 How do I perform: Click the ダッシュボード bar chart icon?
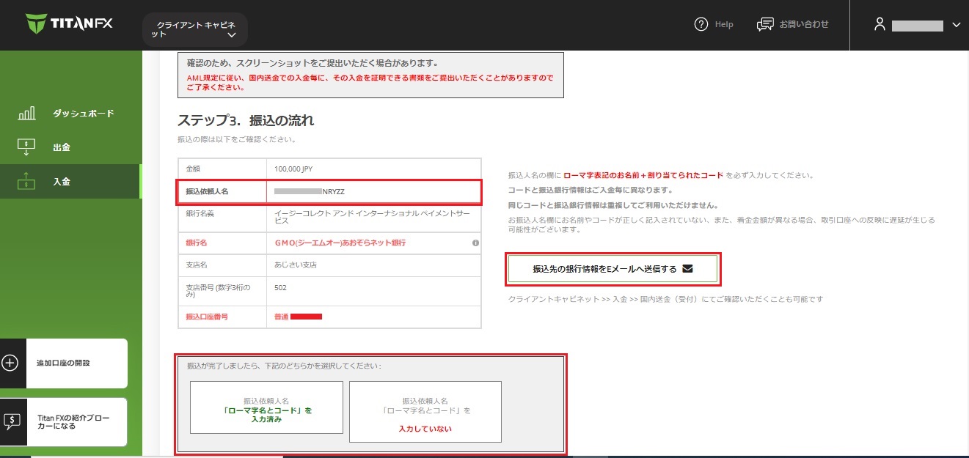coord(26,113)
